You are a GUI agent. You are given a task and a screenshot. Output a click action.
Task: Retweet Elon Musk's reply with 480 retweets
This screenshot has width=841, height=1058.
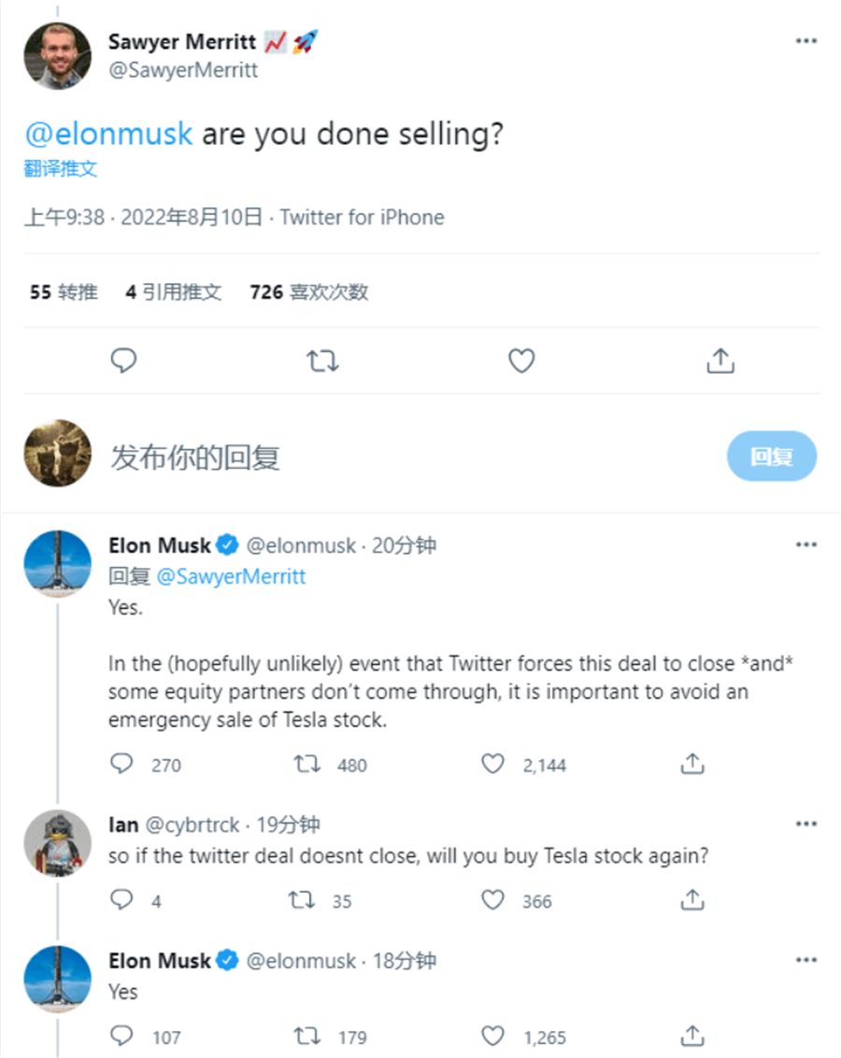coord(307,765)
